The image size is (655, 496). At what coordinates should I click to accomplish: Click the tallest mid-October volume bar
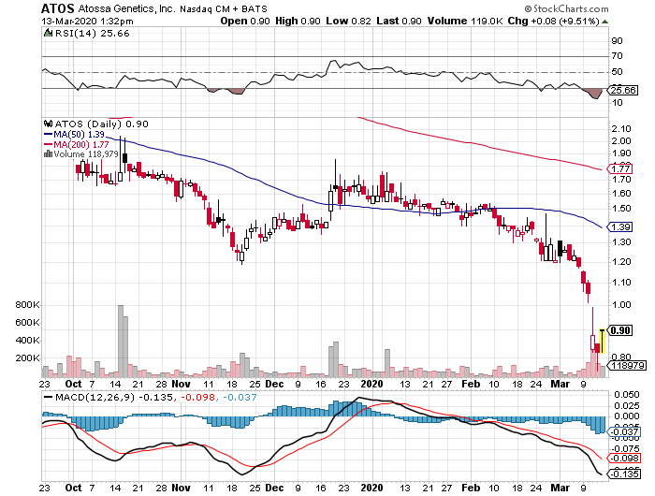point(121,342)
